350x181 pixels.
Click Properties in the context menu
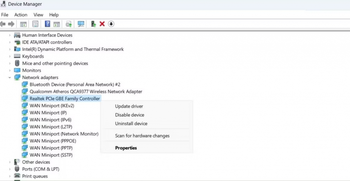coord(126,148)
